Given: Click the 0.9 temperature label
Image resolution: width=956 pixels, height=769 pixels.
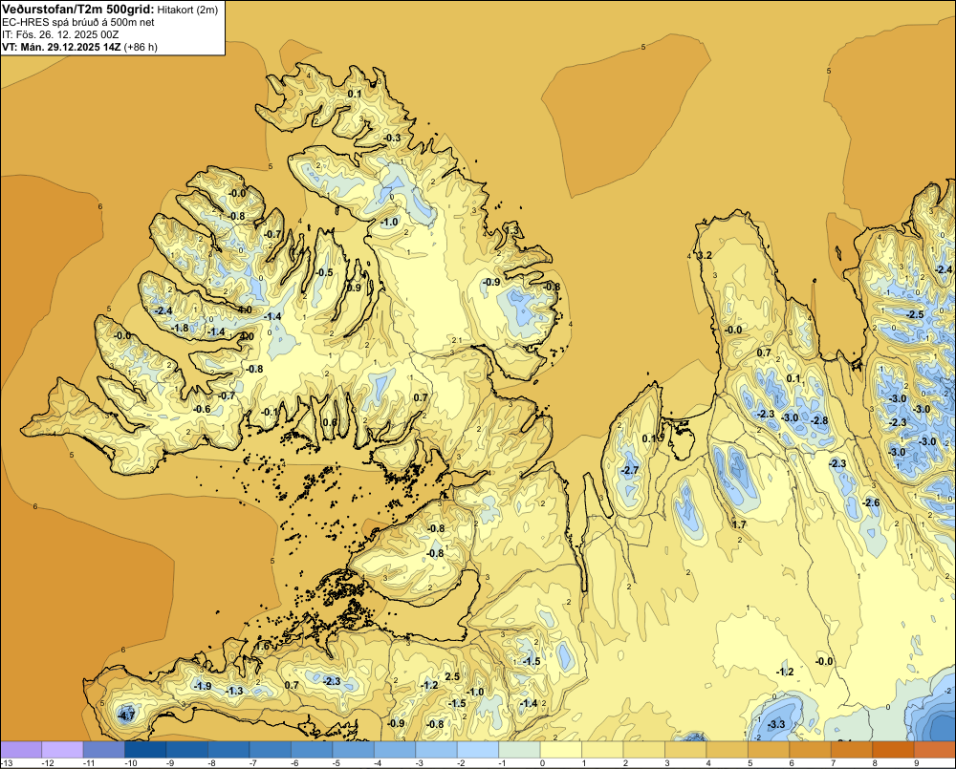Looking at the screenshot, I should click(x=355, y=288).
